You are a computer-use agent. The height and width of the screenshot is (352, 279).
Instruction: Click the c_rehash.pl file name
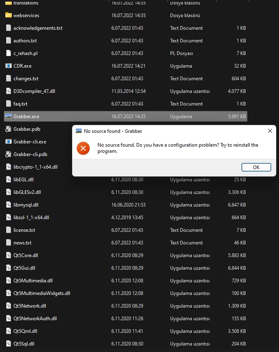click(x=25, y=53)
